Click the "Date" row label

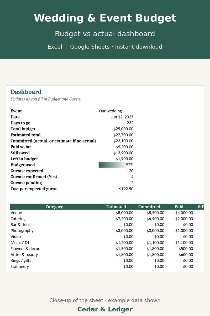click(15, 117)
